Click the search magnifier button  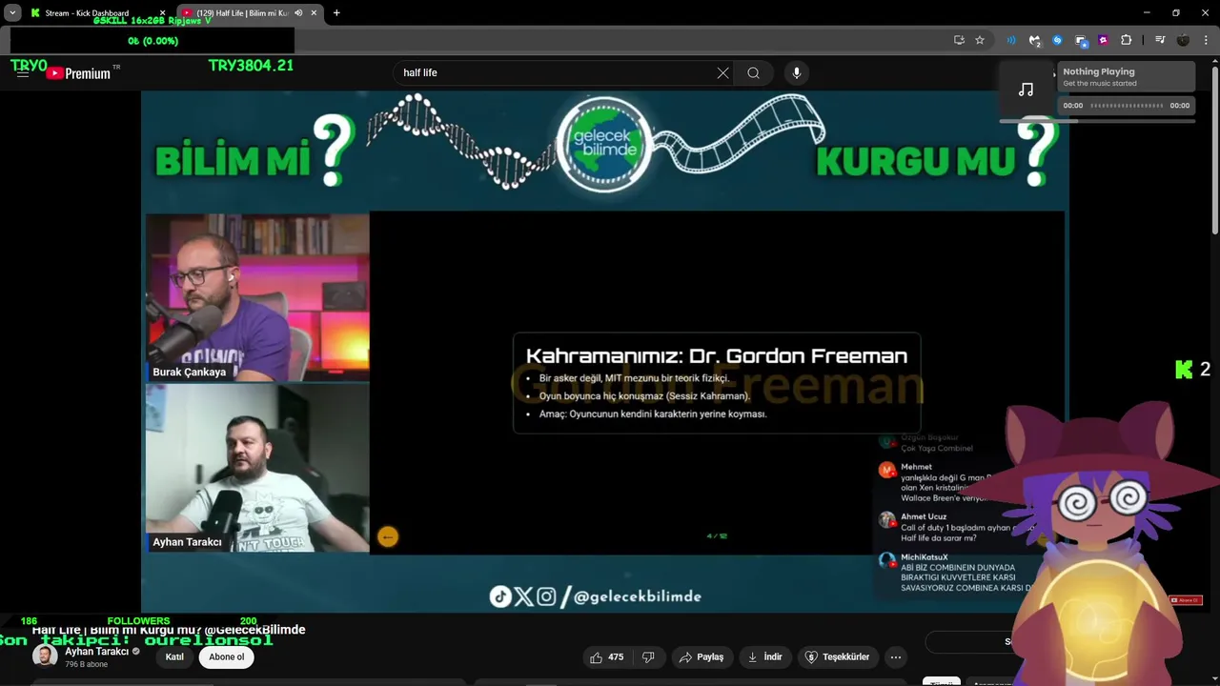[753, 72]
